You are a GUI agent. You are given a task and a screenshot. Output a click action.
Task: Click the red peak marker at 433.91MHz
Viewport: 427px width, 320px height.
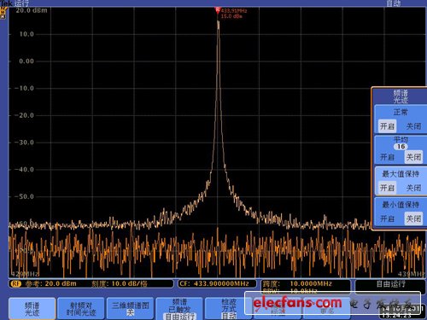coord(217,10)
